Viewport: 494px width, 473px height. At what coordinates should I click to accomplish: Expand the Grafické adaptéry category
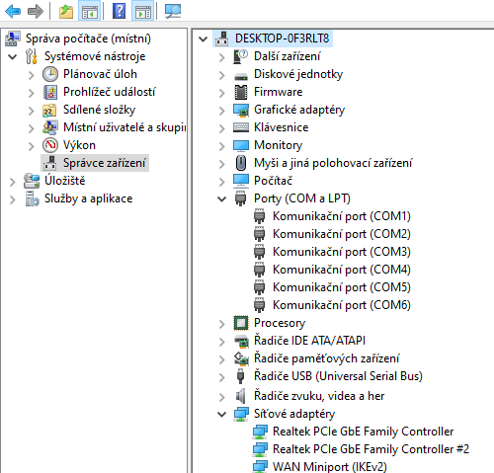point(222,111)
